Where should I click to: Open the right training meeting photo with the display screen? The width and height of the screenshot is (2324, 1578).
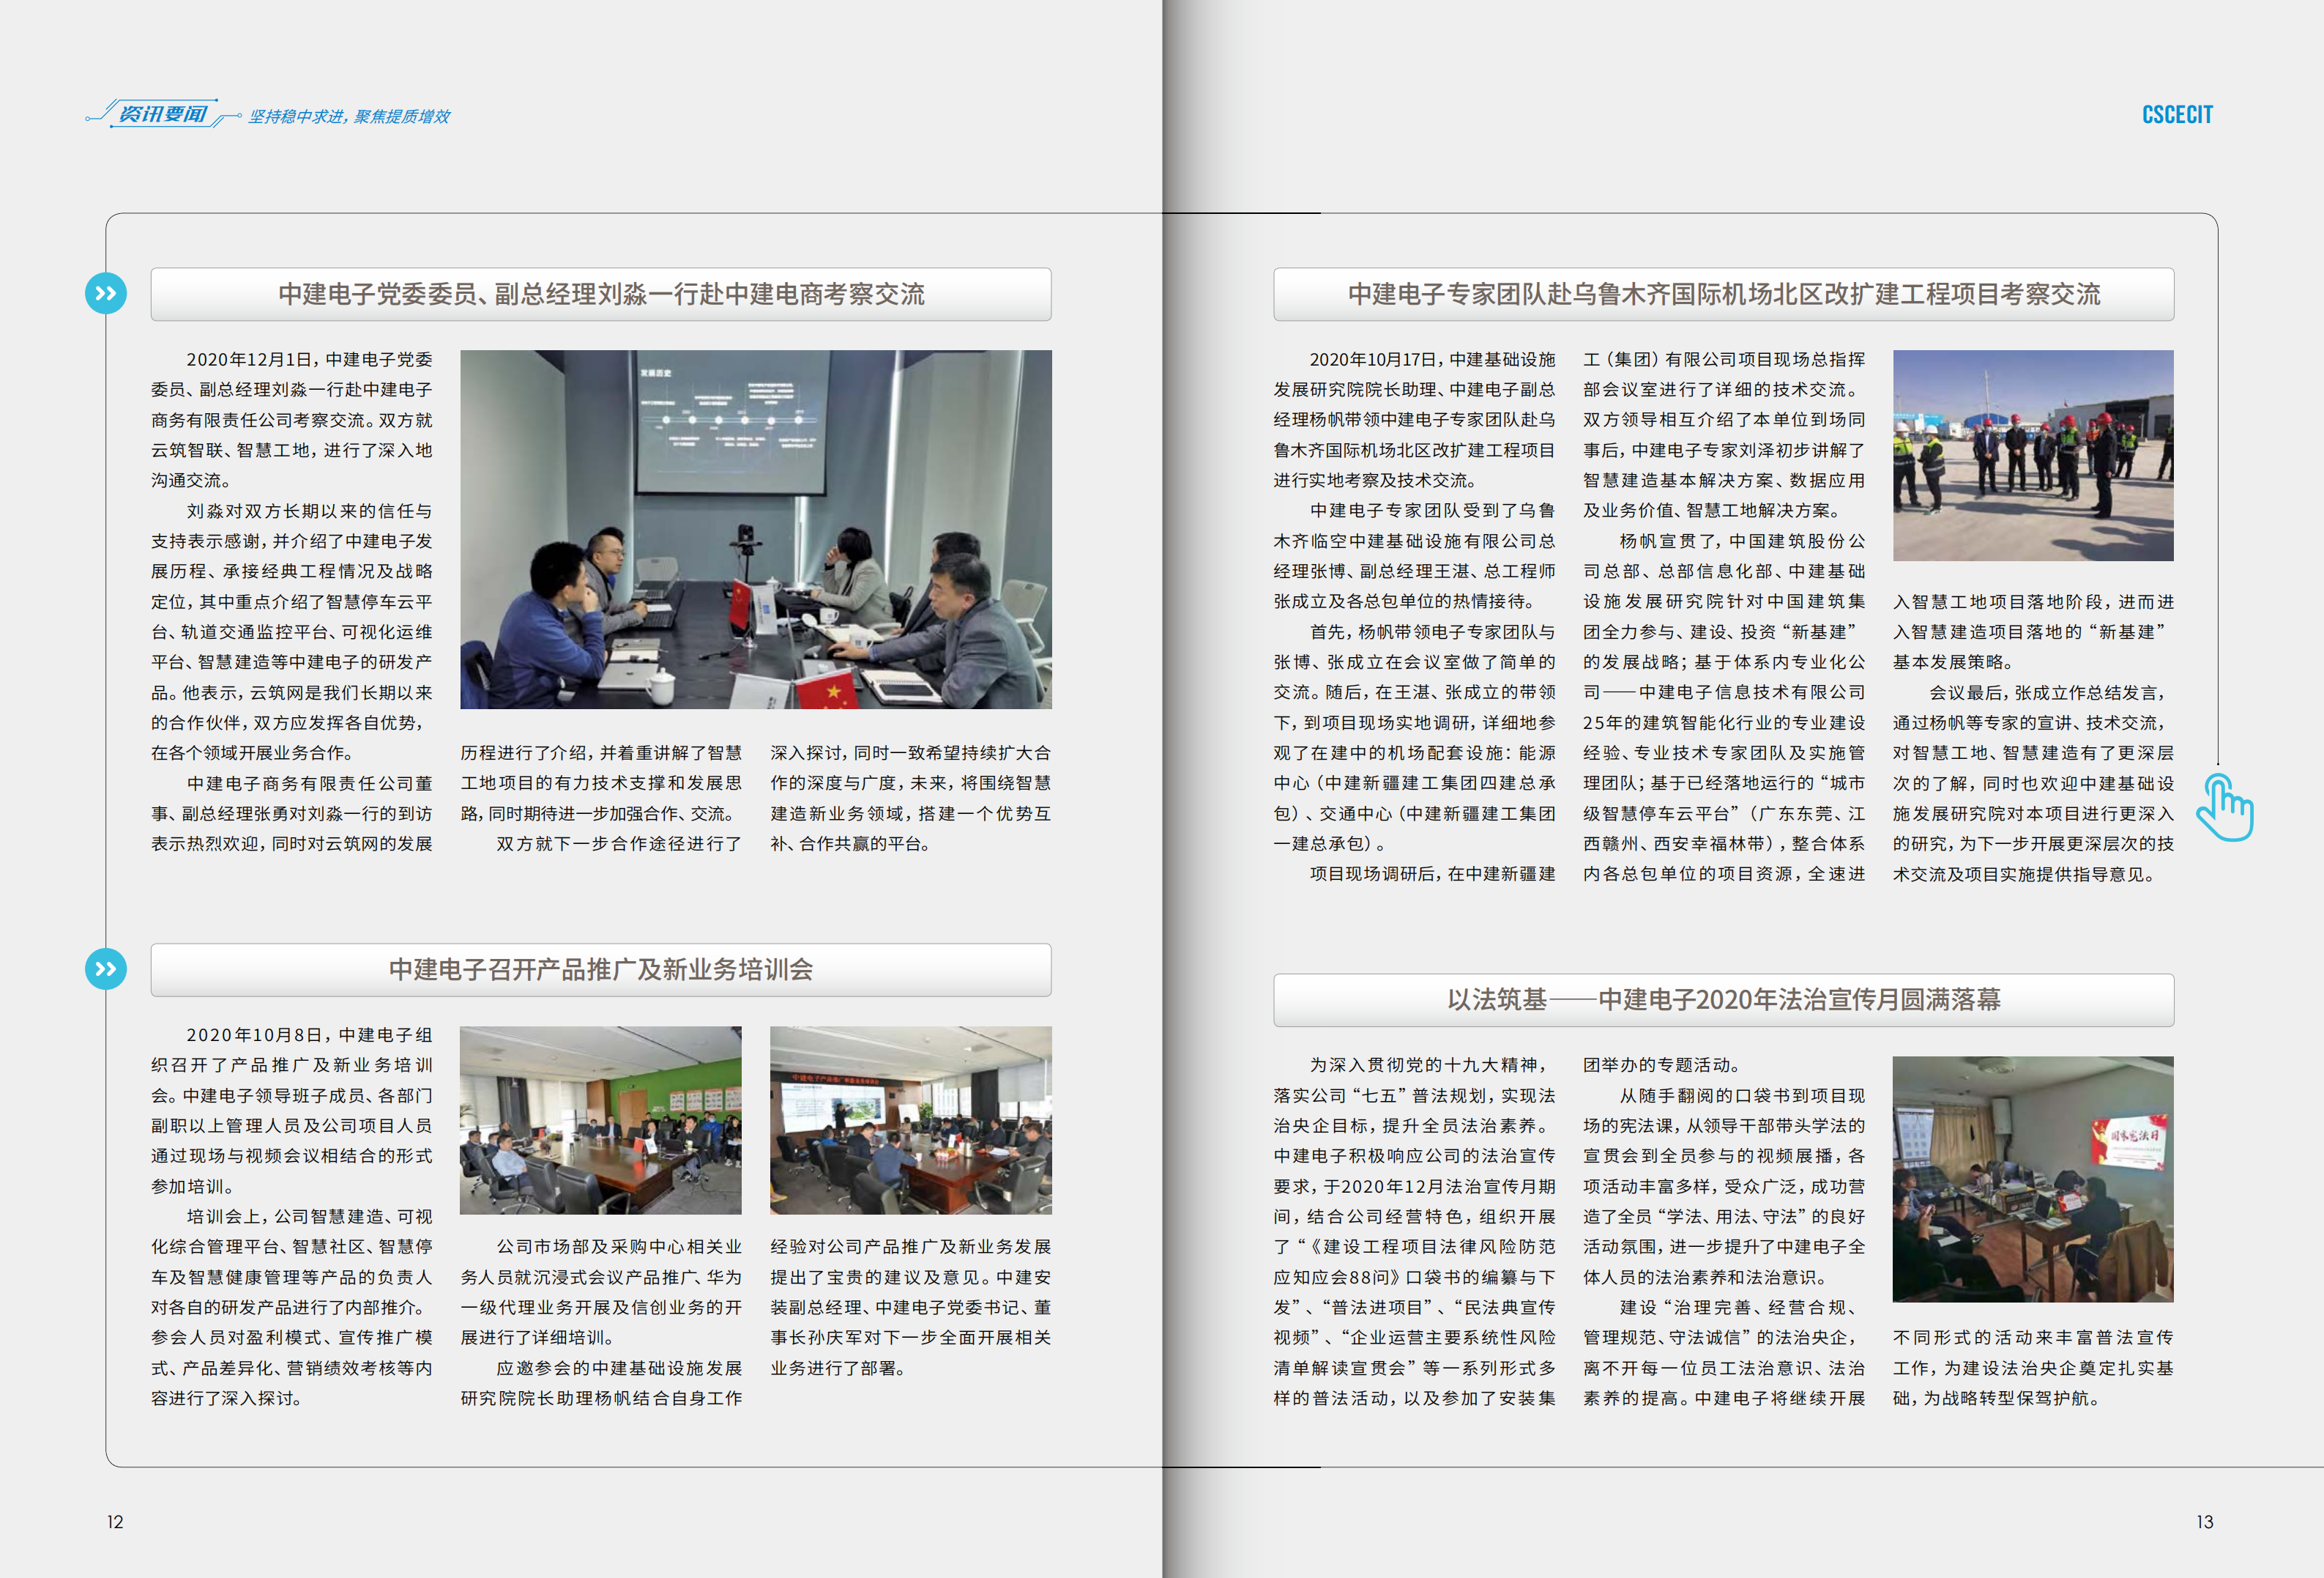pos(911,1119)
